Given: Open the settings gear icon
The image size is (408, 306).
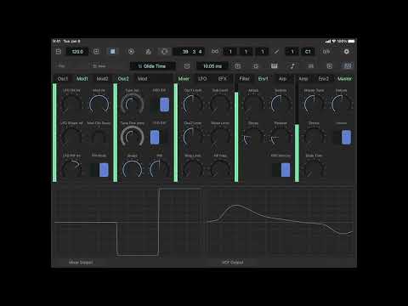Looking at the screenshot, I should point(346,52).
